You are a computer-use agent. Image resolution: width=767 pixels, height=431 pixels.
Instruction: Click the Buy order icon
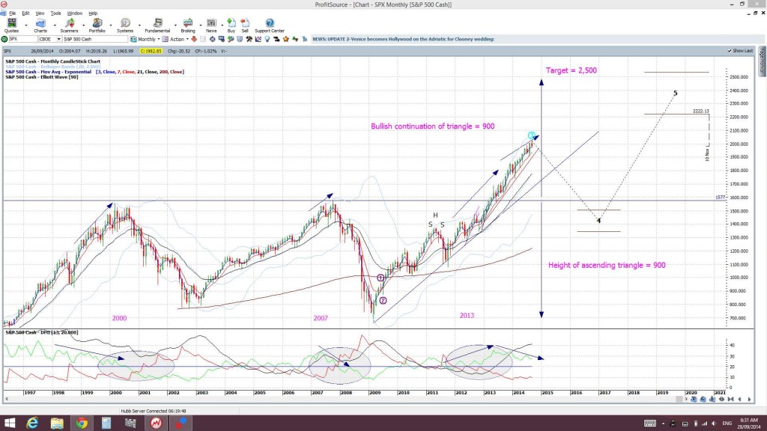pyautogui.click(x=231, y=25)
